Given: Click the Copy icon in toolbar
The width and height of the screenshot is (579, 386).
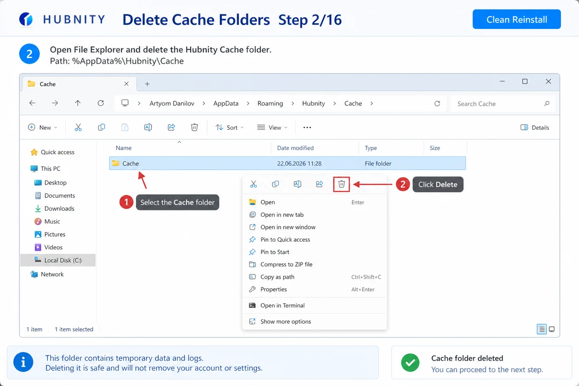Looking at the screenshot, I should (x=101, y=128).
